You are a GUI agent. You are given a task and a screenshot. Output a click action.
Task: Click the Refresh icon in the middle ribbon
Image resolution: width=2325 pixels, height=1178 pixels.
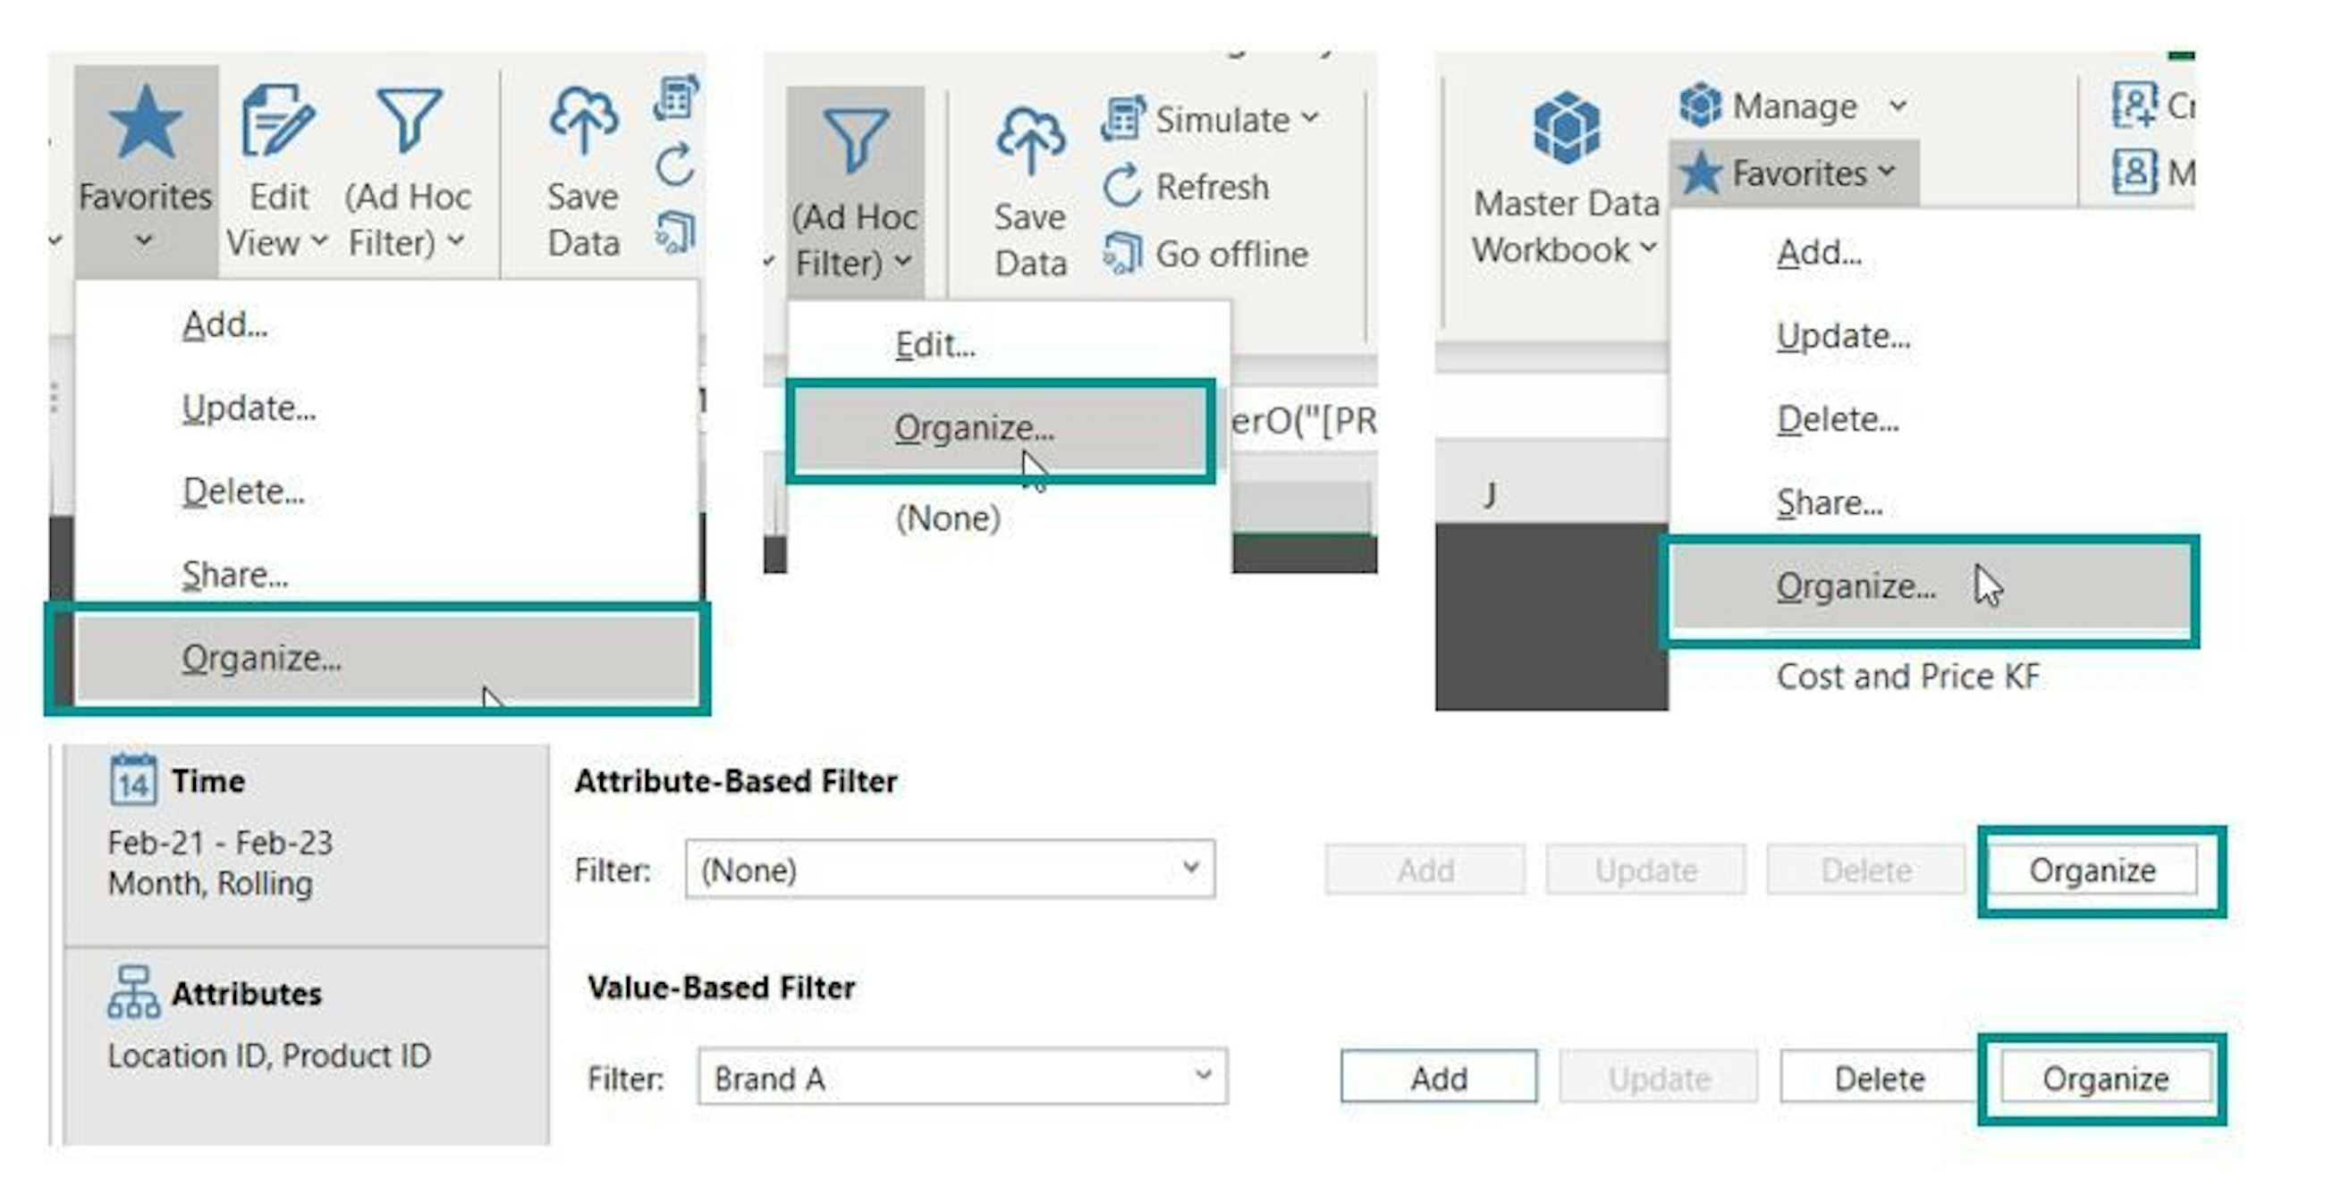click(x=1123, y=187)
